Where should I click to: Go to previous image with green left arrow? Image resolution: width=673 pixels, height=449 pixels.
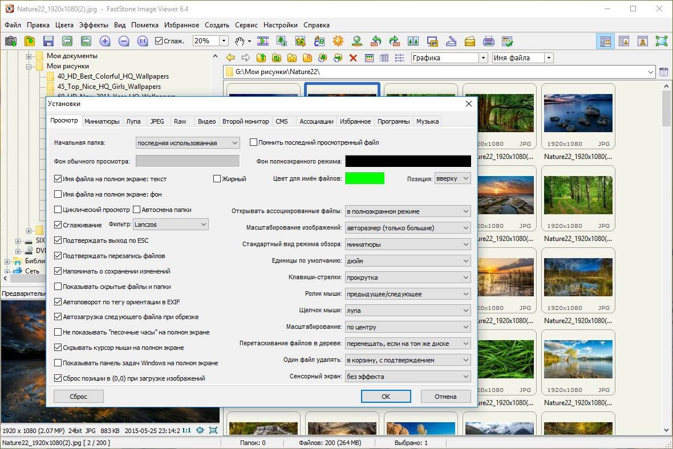click(67, 41)
